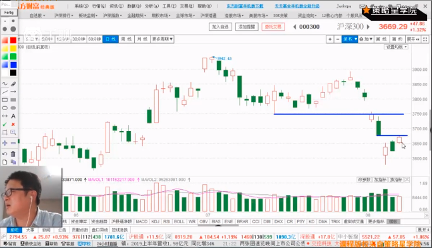The height and width of the screenshot is (248, 432).
Task: Expand 全球市场 dropdown
Action: (x=185, y=16)
